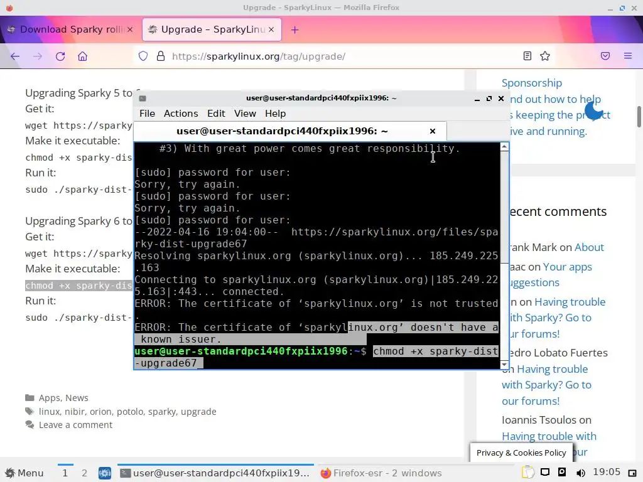Click the comment bubble icon
The height and width of the screenshot is (482, 643).
coord(30,425)
